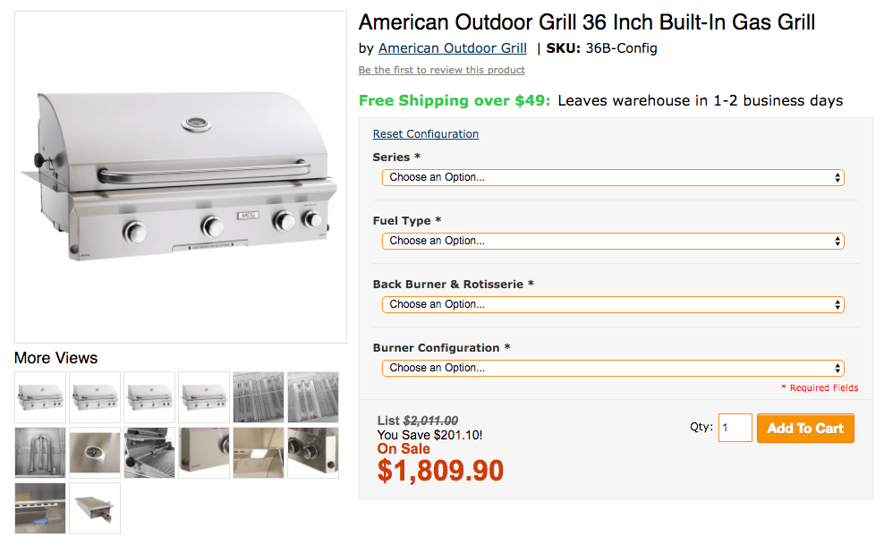Image resolution: width=884 pixels, height=545 pixels.
Task: Click the Qty input field
Action: click(735, 428)
